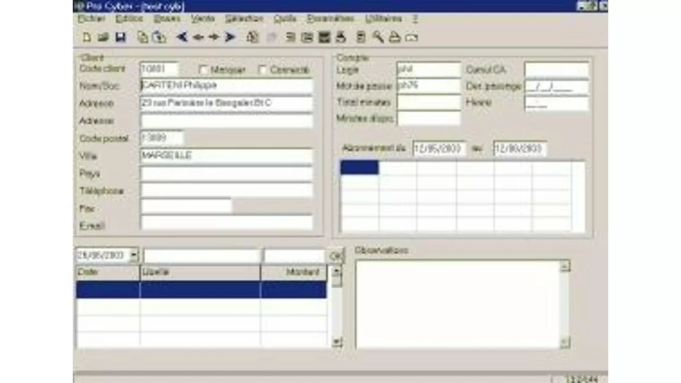681x383 pixels.
Task: Open the Fichier menu
Action: [91, 19]
